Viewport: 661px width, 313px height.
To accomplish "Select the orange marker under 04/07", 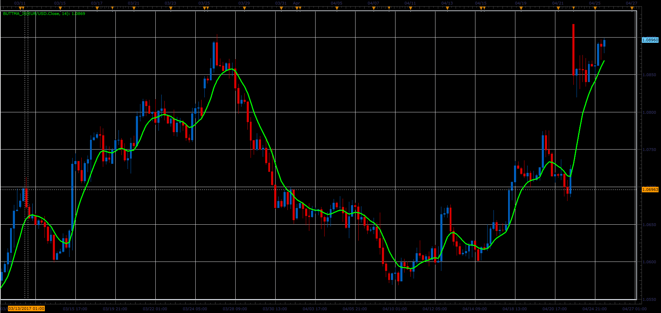I will coord(374,8).
